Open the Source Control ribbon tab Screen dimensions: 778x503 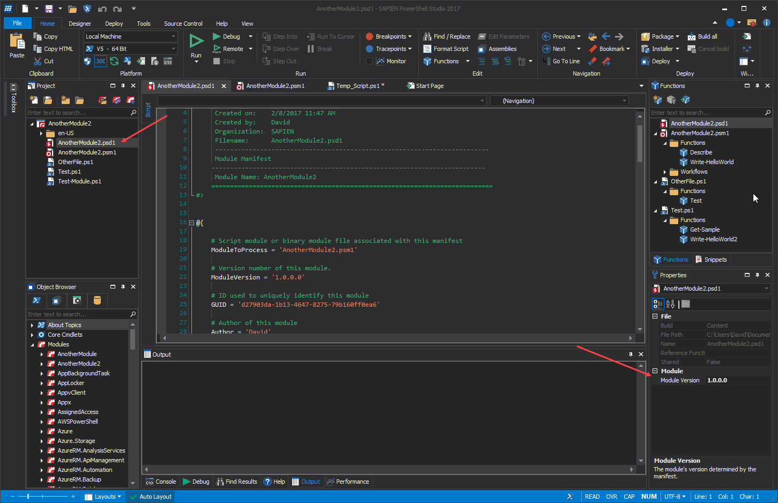click(x=183, y=24)
